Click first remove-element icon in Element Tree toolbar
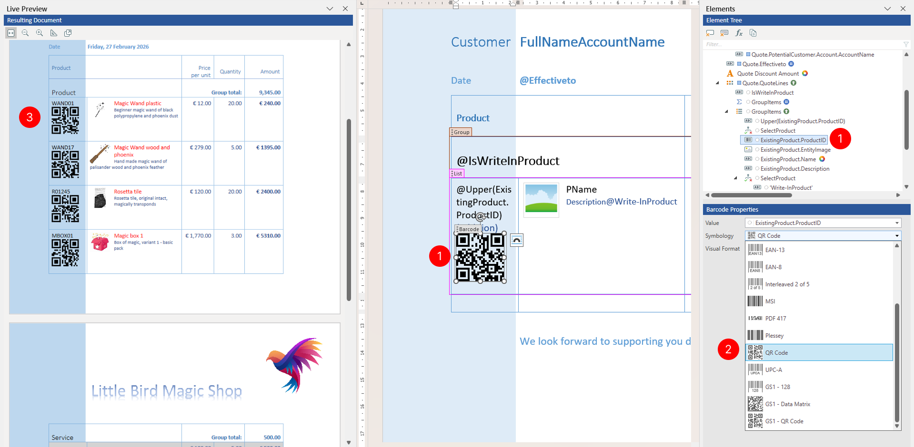Image resolution: width=914 pixels, height=447 pixels. pos(710,33)
